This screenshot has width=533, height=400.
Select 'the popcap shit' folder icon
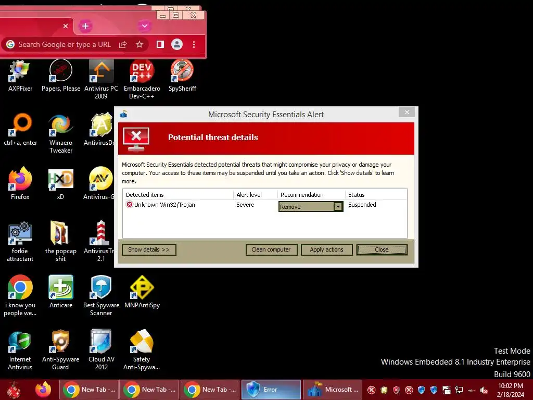coord(60,242)
